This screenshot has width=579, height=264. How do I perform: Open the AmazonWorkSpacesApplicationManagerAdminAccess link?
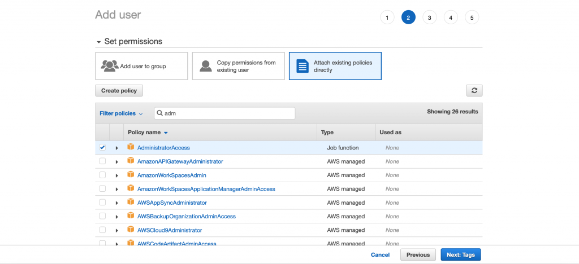coord(206,189)
